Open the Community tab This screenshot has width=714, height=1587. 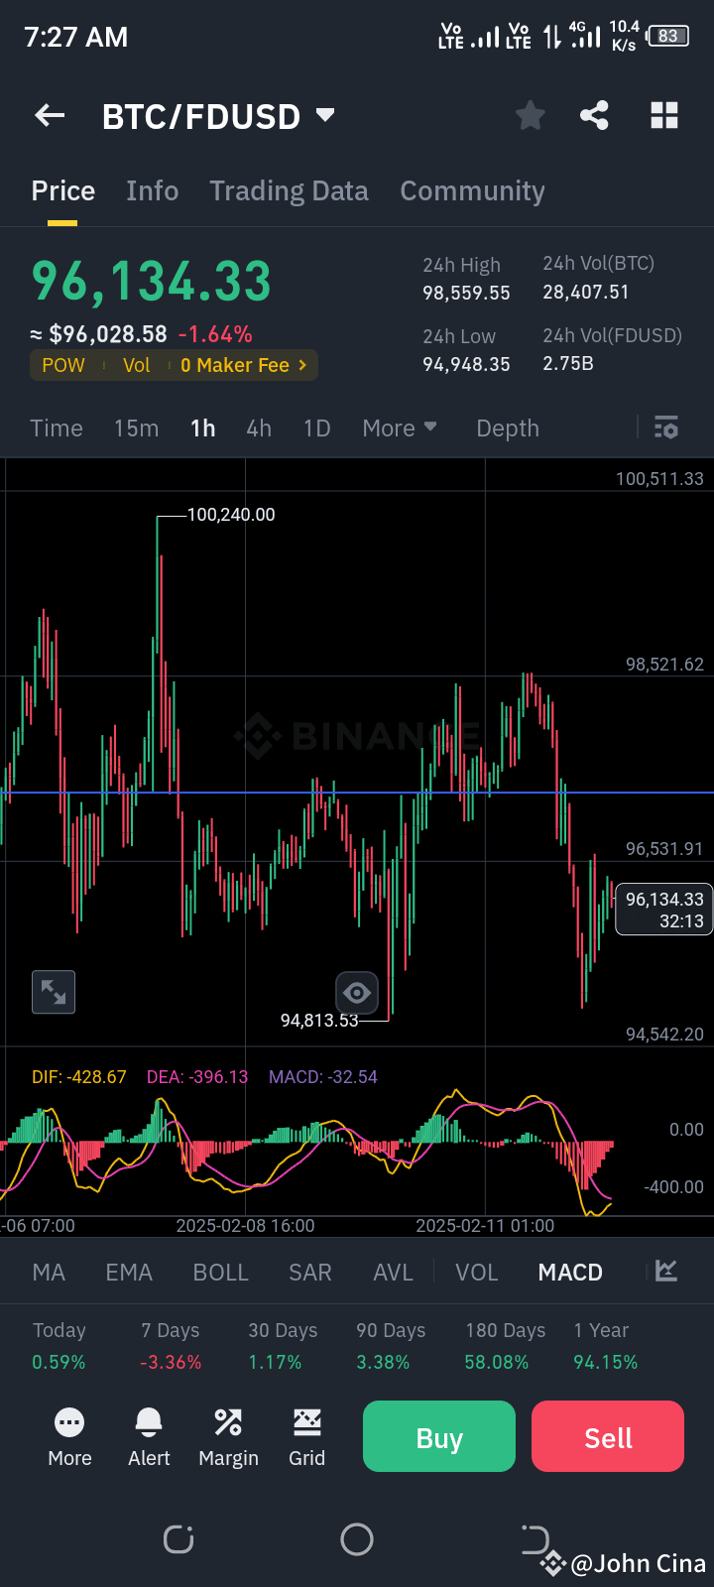coord(472,190)
